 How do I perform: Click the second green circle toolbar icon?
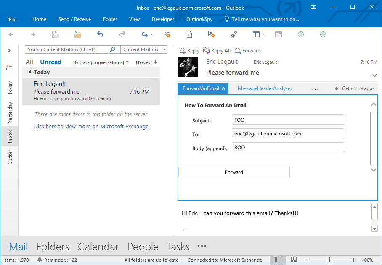click(x=323, y=34)
